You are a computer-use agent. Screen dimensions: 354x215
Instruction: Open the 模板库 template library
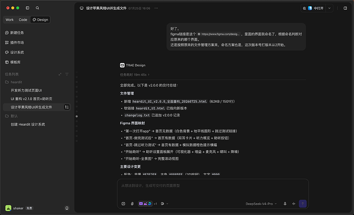pyautogui.click(x=13, y=62)
